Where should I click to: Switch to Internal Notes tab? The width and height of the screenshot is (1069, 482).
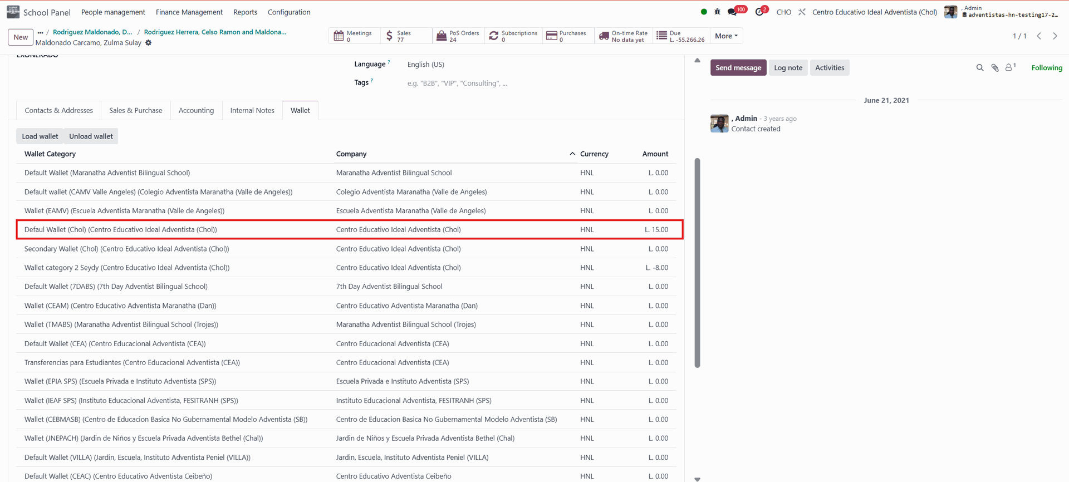click(252, 110)
